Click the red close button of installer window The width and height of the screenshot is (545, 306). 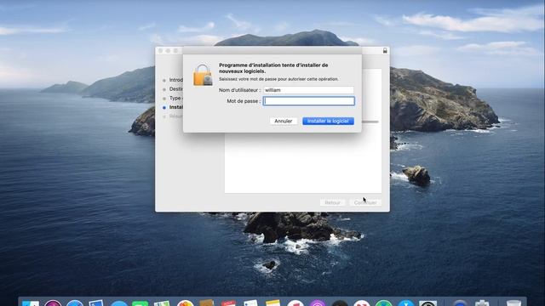coord(160,51)
